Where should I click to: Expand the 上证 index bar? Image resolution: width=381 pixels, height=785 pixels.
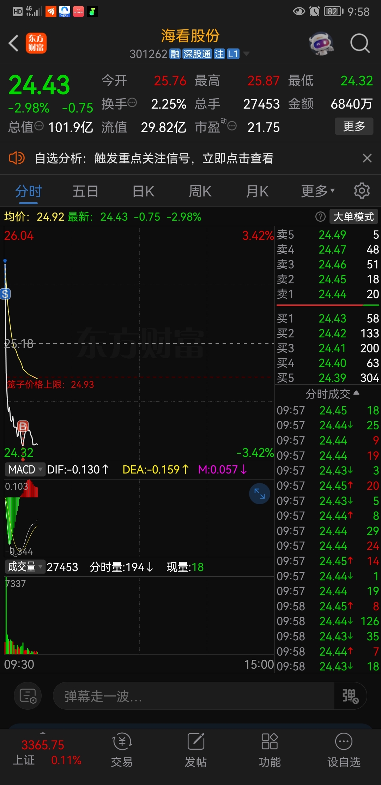tap(43, 733)
